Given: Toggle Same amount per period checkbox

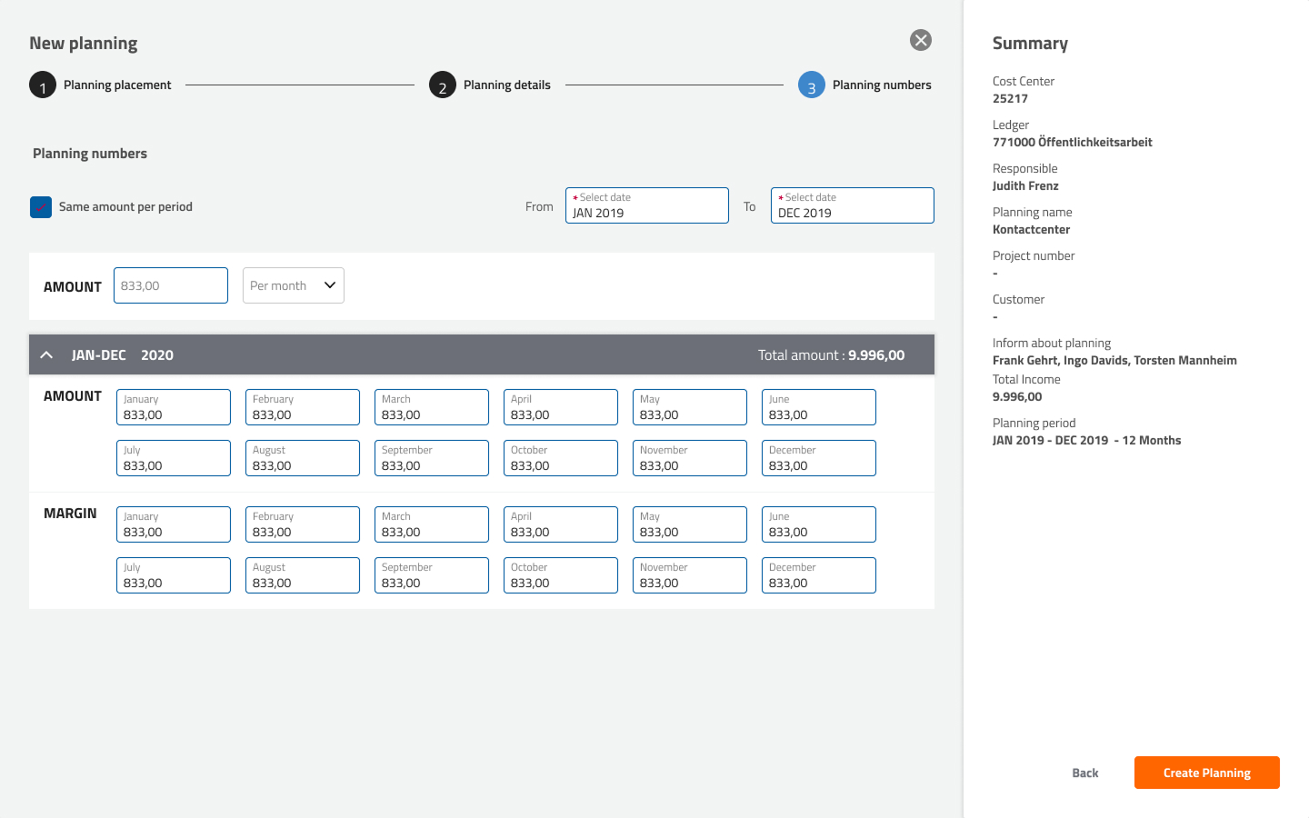Looking at the screenshot, I should (x=41, y=207).
